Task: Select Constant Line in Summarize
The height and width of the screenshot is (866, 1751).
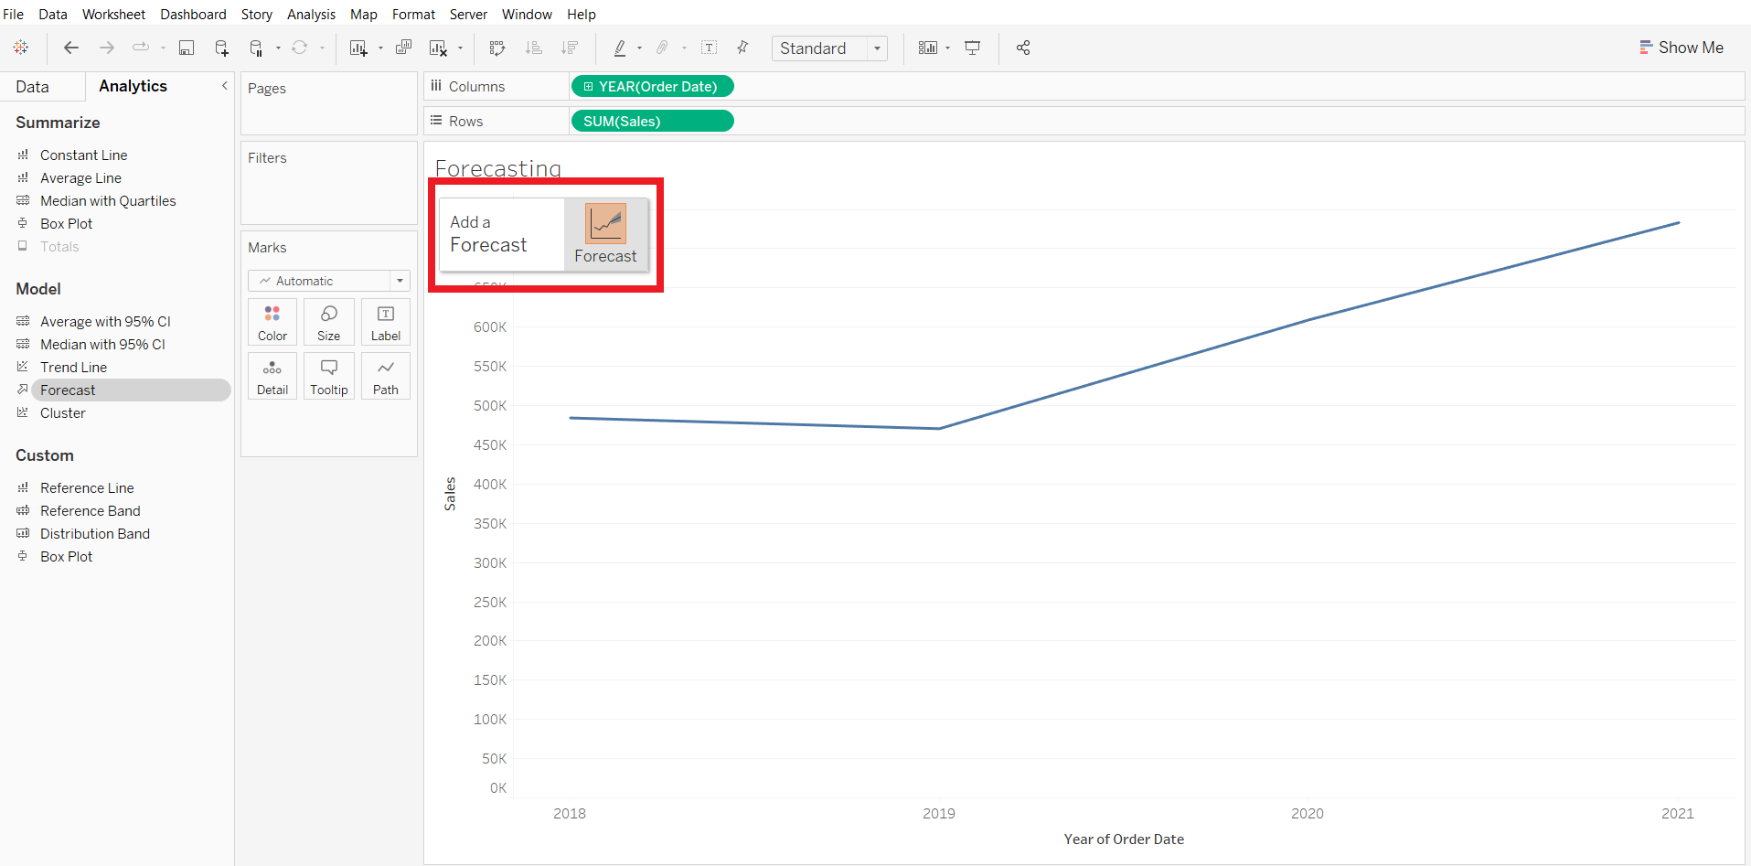Action: pos(83,155)
